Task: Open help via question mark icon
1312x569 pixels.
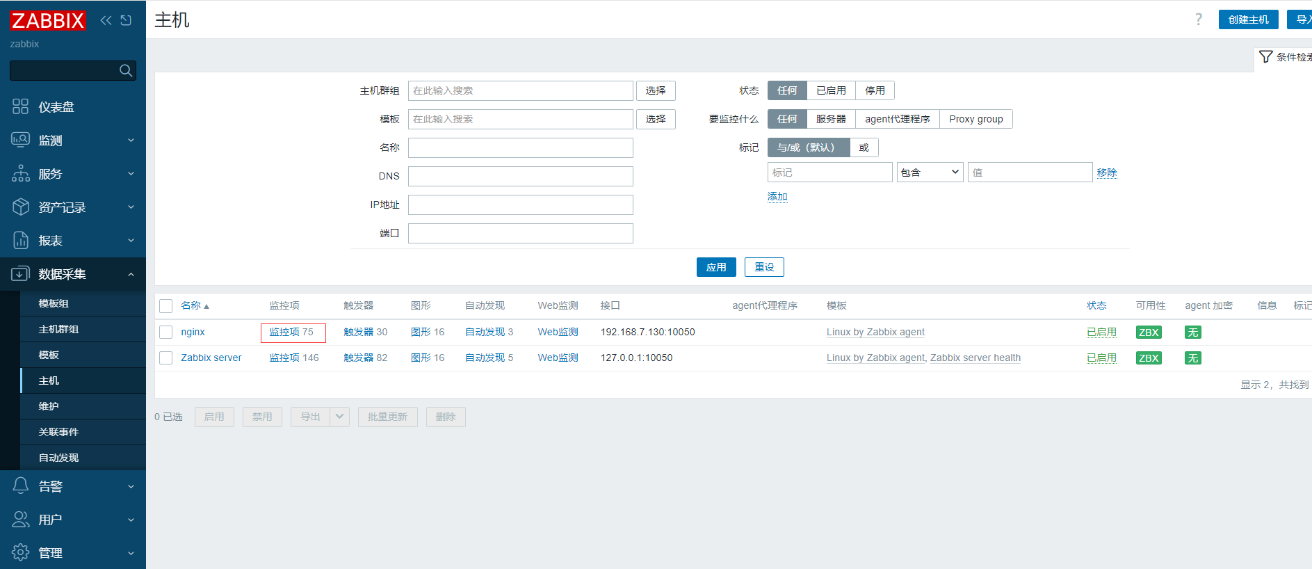Action: click(x=1199, y=19)
